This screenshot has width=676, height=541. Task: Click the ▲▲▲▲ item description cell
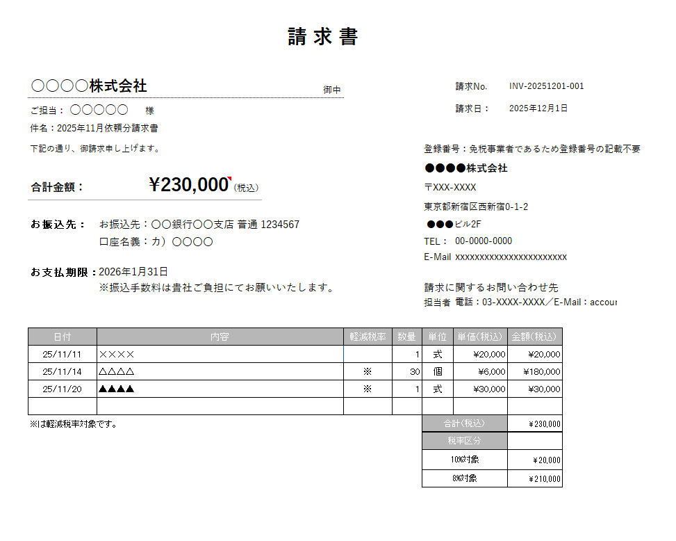click(x=117, y=389)
